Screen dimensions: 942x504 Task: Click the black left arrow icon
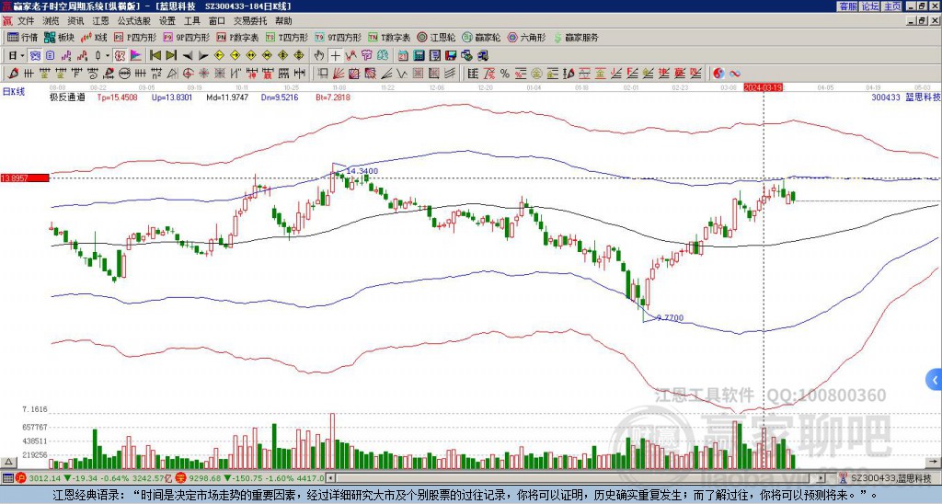click(188, 56)
